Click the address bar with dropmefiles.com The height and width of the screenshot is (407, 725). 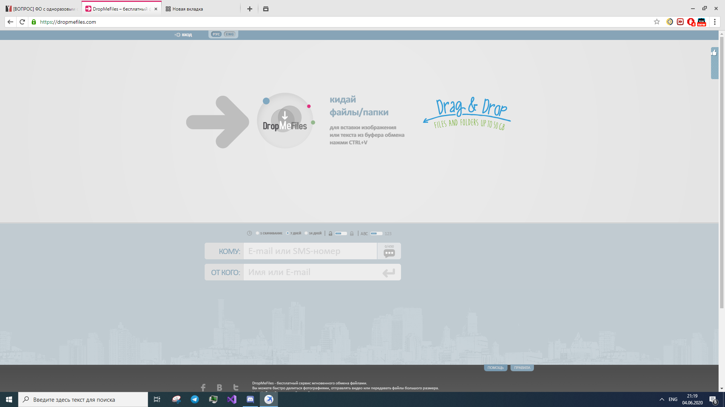pos(340,22)
